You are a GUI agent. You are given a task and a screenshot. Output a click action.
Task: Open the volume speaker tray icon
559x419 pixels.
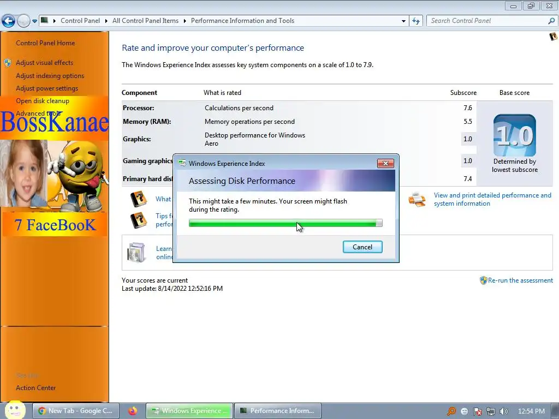click(x=503, y=411)
